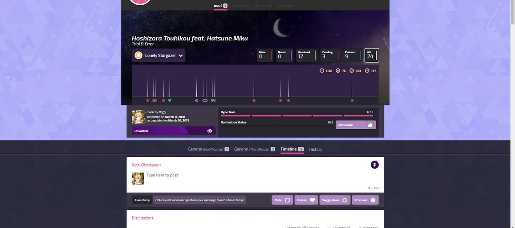Click the exclamation icon on Problem button
Image resolution: width=515 pixels, height=228 pixels.
372,200
